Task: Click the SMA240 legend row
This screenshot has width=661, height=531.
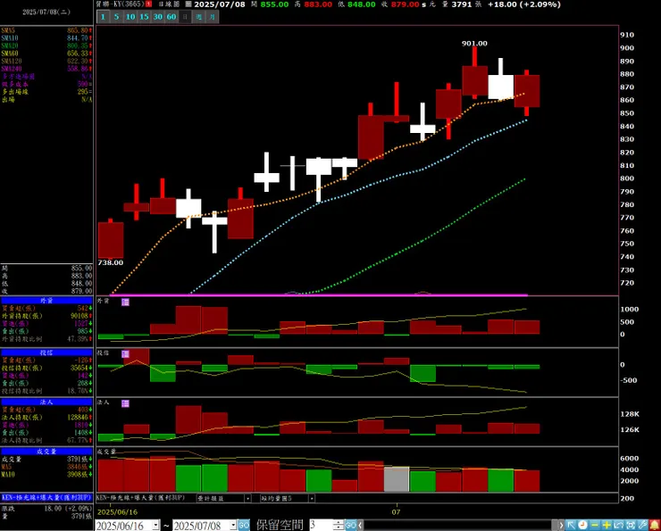Action: point(46,69)
